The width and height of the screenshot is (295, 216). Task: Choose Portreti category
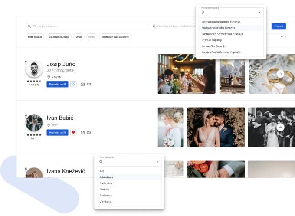click(x=129, y=190)
